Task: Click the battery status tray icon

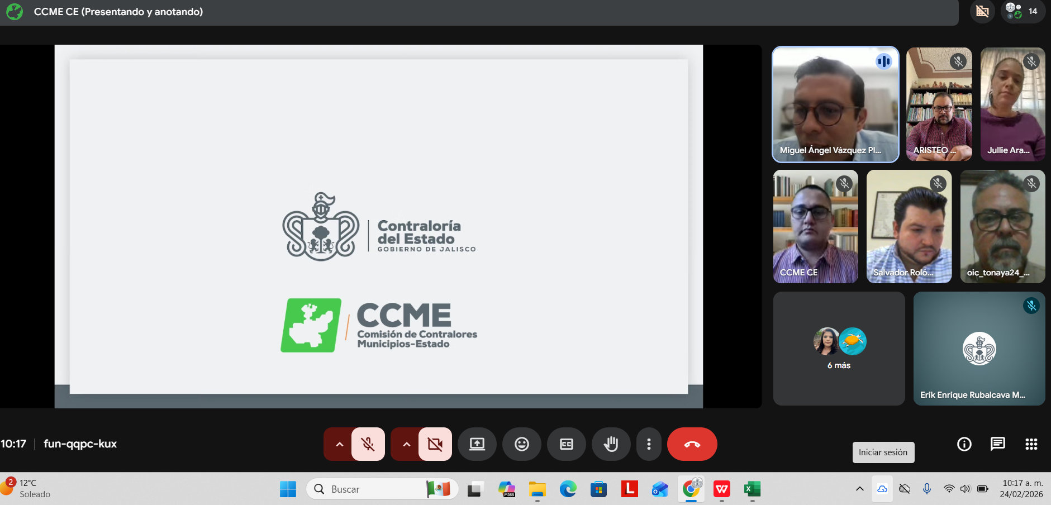Action: (x=982, y=489)
